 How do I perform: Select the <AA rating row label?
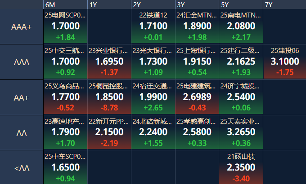click(x=22, y=168)
